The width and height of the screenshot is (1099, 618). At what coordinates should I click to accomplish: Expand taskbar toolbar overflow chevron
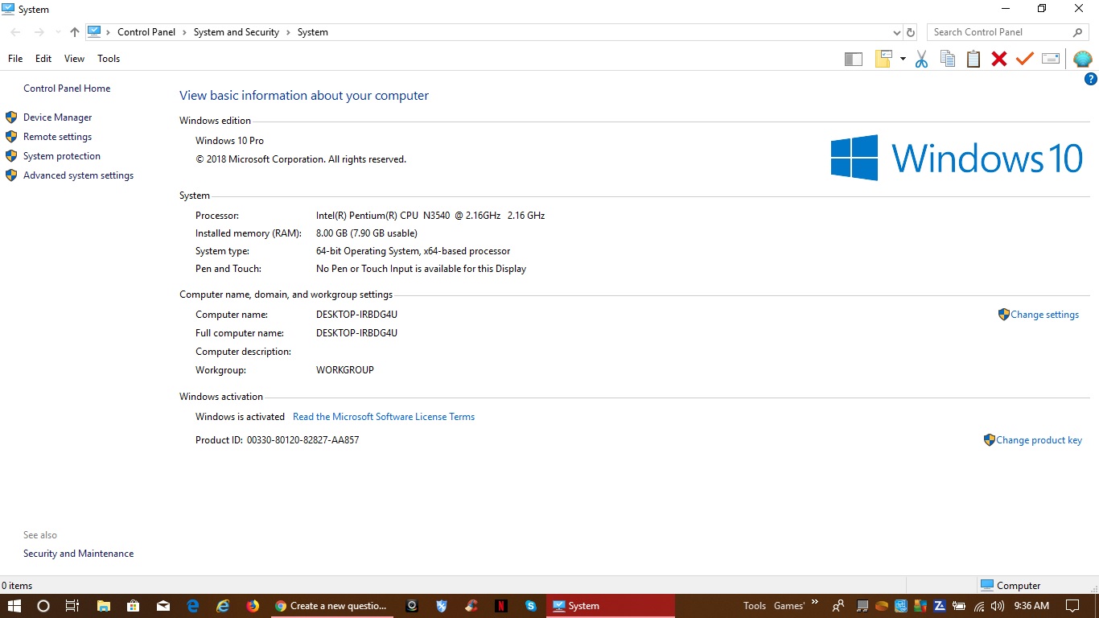[815, 602]
